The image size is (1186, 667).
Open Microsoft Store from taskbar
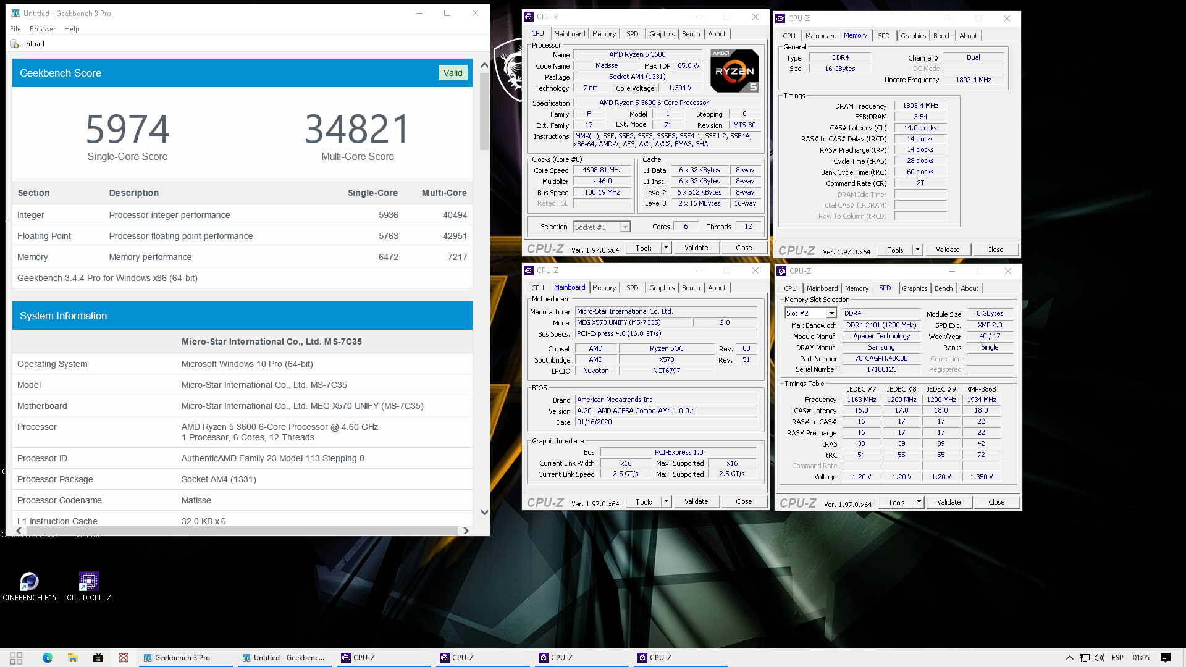click(x=98, y=658)
